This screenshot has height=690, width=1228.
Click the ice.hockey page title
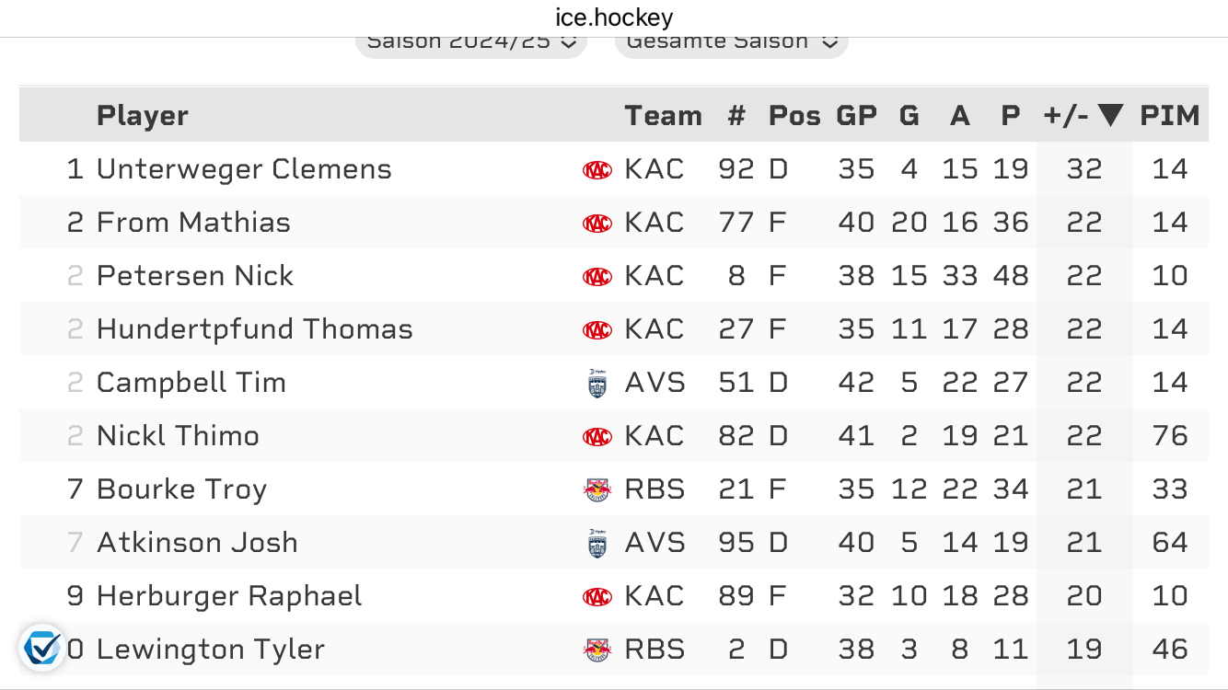(614, 17)
